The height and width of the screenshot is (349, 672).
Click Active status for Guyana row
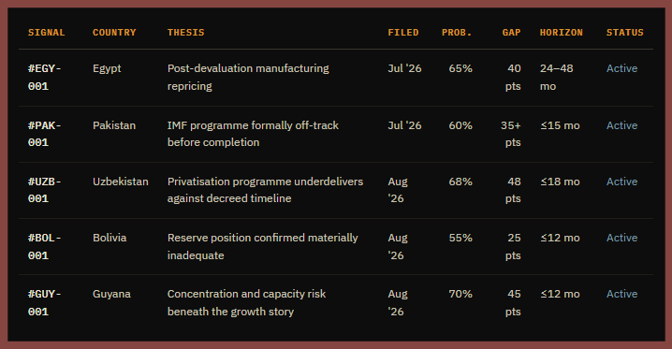621,294
